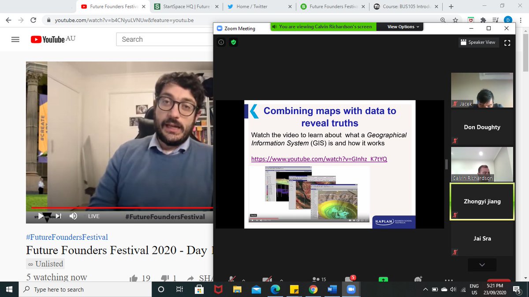Start the Zoom video camera

(267, 279)
